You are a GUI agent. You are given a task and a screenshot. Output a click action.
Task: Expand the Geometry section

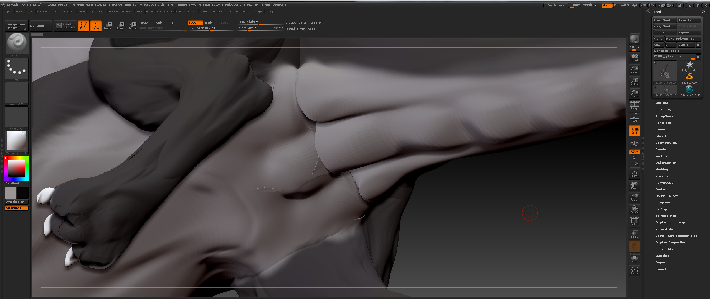coord(663,109)
